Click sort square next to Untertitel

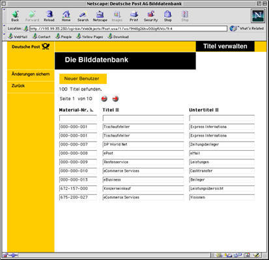[217, 110]
